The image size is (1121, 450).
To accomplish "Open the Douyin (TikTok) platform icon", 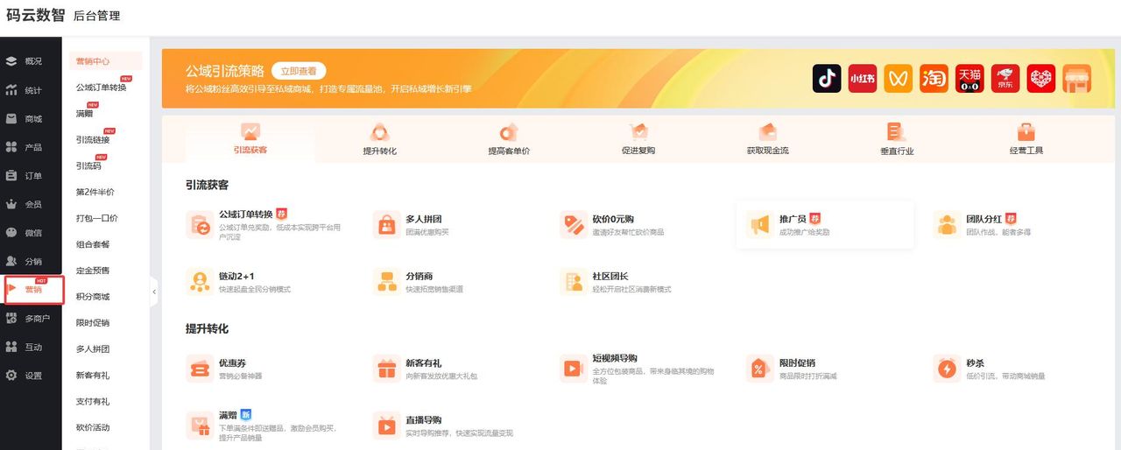I will coord(827,79).
